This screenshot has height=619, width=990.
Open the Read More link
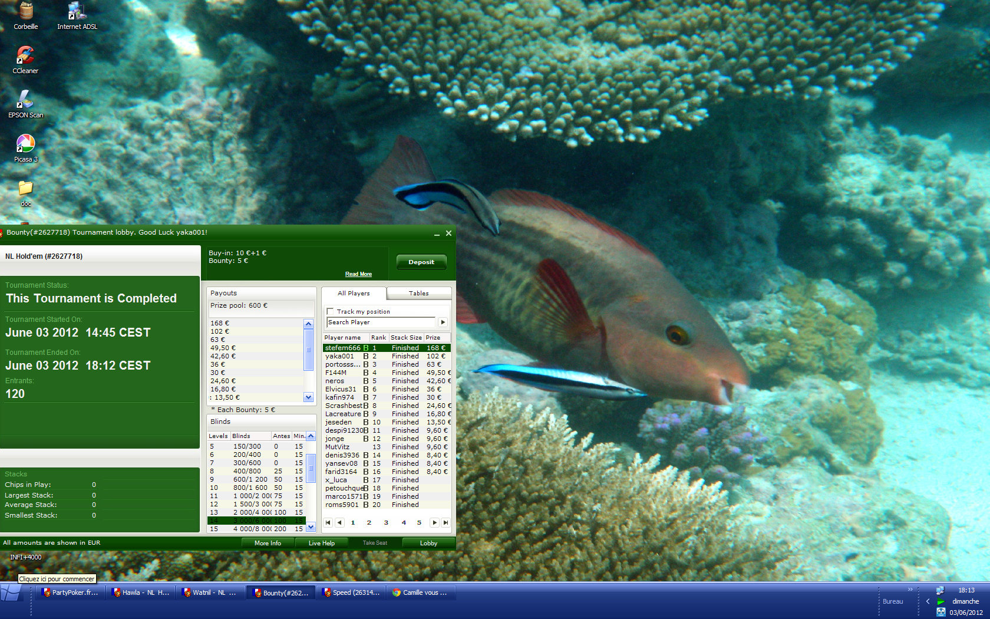pos(358,274)
